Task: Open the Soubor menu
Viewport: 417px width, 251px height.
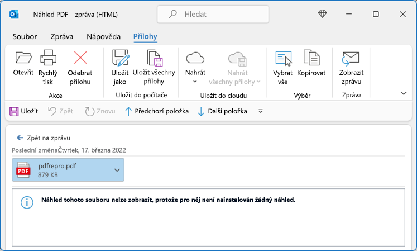Action: coord(25,36)
